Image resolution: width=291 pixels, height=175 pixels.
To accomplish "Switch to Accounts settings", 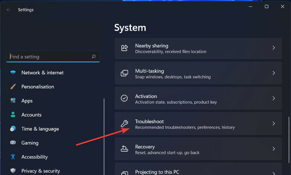I will [31, 115].
